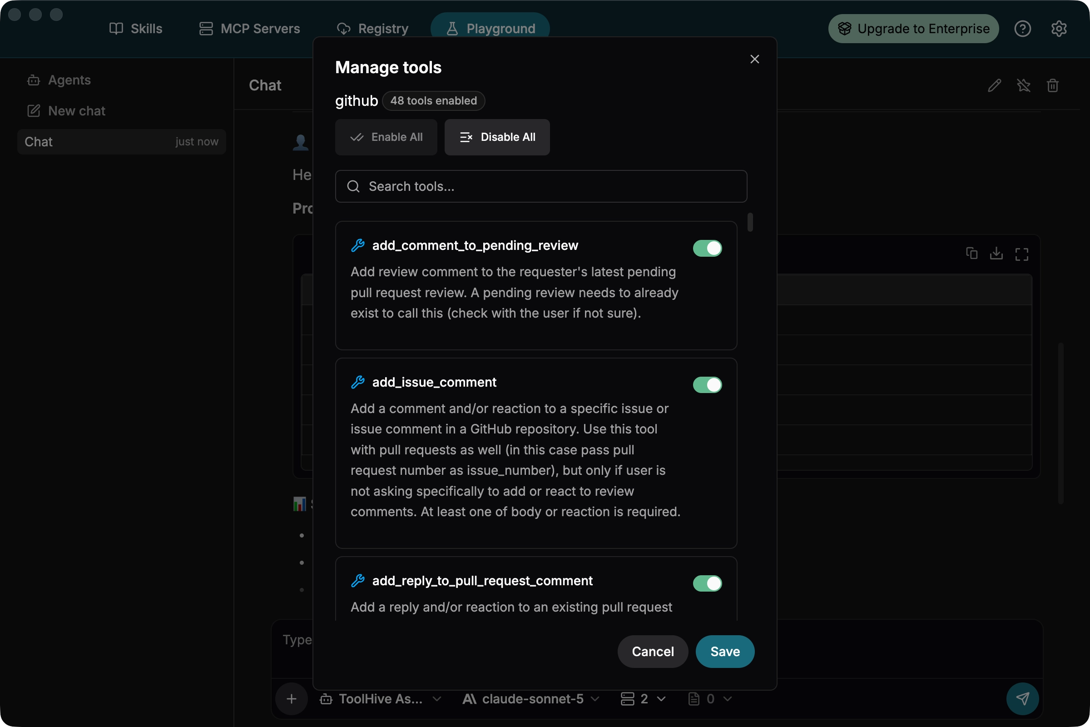Click the bar chart emoji in chat message

click(x=299, y=503)
